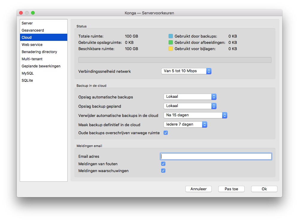This screenshot has height=221, width=299.
Task: Click Beschikbare ruimte 100 GB value
Action: [x=131, y=49]
